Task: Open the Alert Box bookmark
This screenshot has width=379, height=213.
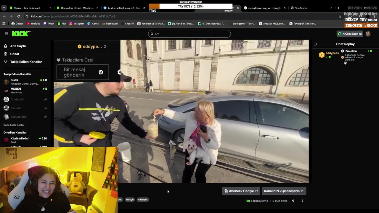Action: [x=181, y=24]
